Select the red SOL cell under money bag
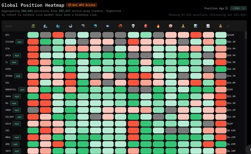This screenshot has height=154, width=251. [x=221, y=83]
